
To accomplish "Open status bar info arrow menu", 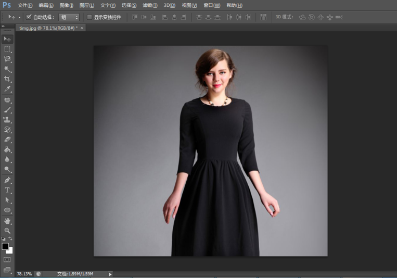I will 110,274.
